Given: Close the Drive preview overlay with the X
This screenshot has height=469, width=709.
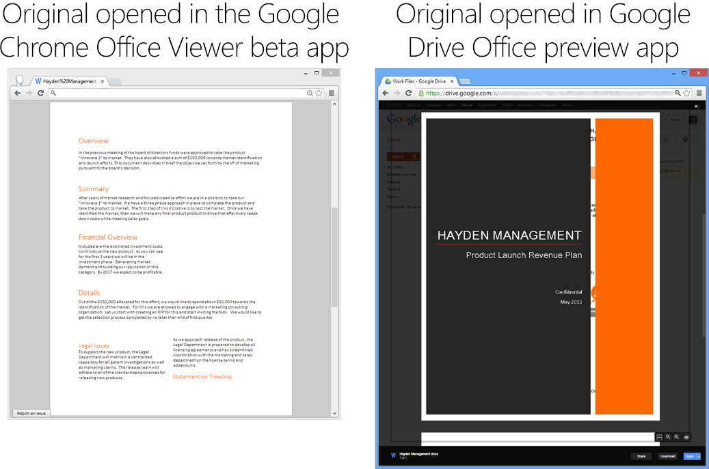Looking at the screenshot, I should [x=696, y=106].
